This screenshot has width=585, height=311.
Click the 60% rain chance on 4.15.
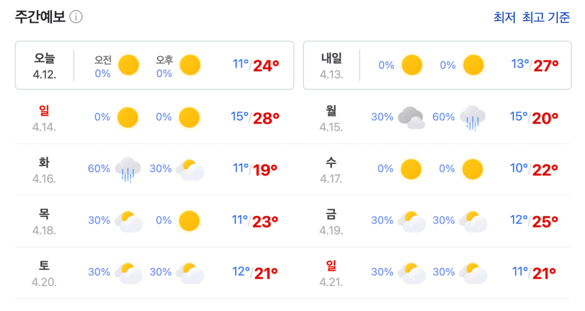click(443, 117)
